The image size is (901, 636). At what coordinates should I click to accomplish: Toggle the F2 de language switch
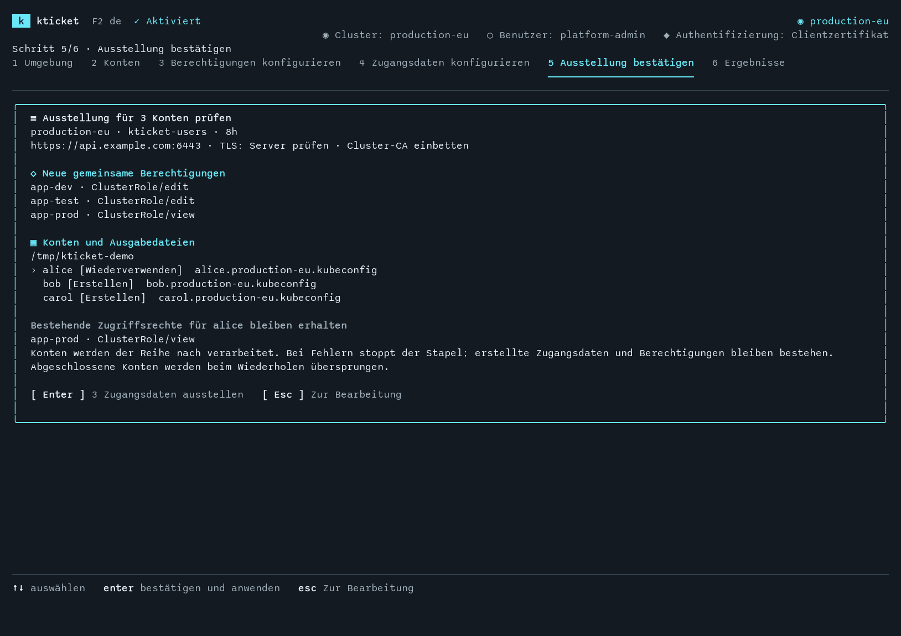pyautogui.click(x=107, y=21)
